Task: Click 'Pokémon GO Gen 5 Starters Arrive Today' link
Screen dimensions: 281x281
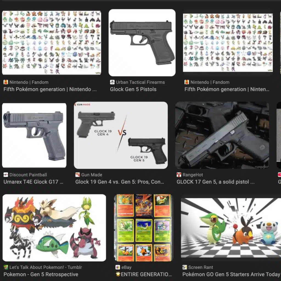Action: [231, 274]
